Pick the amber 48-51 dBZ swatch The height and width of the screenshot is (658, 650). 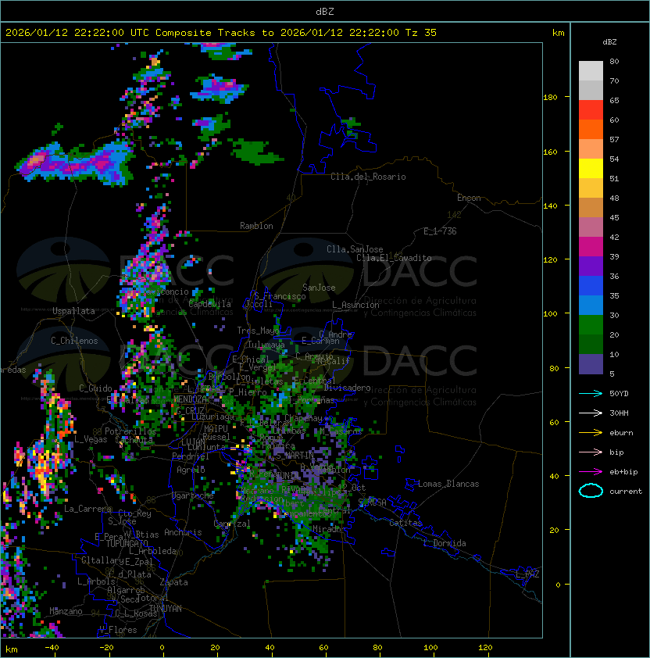click(591, 188)
